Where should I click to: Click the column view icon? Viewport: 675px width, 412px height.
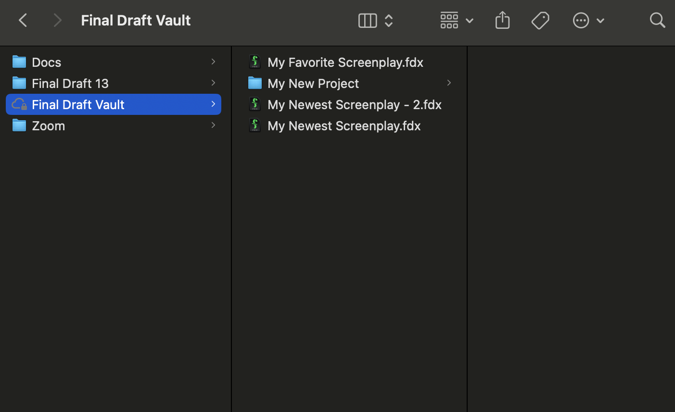367,21
